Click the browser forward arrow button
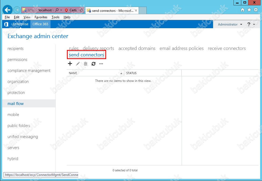 [17, 10]
